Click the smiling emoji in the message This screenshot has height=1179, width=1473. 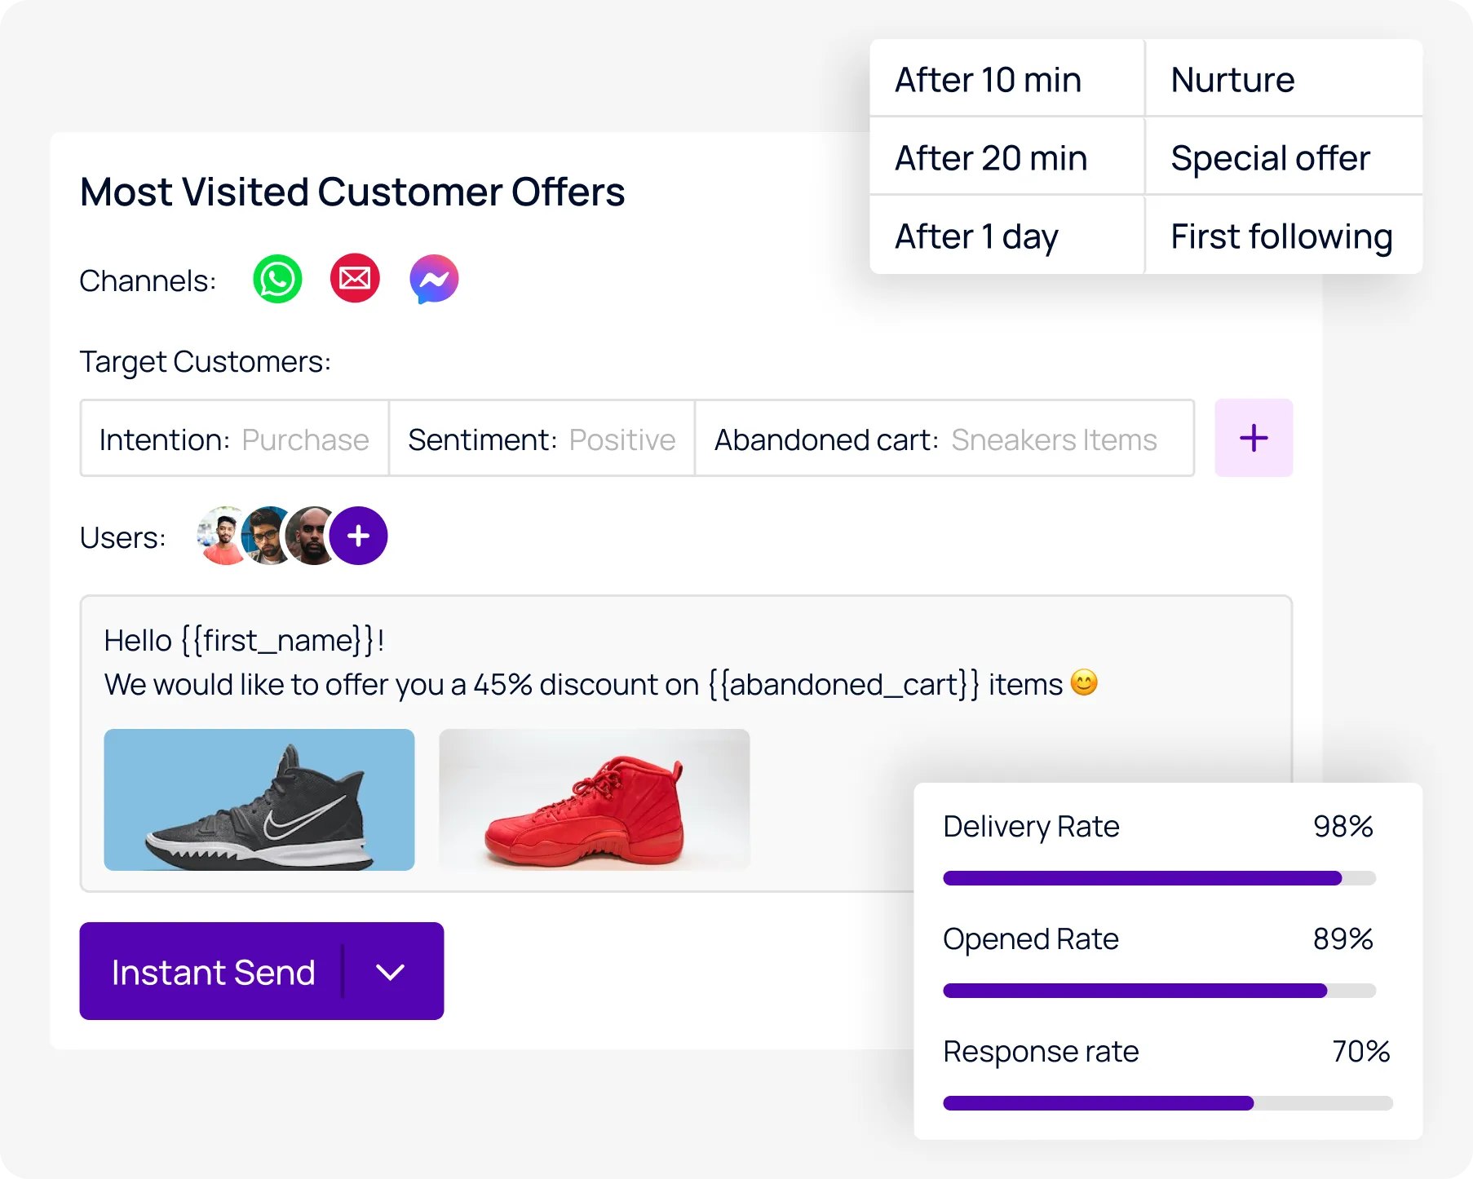click(x=1084, y=684)
